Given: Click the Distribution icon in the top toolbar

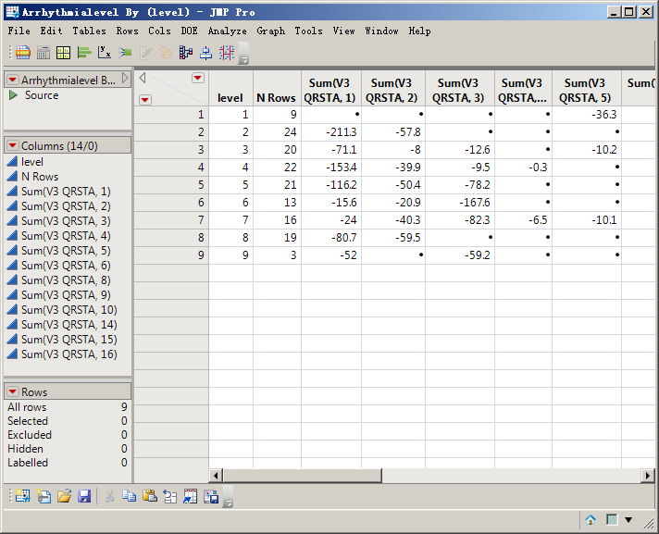Looking at the screenshot, I should (x=84, y=53).
